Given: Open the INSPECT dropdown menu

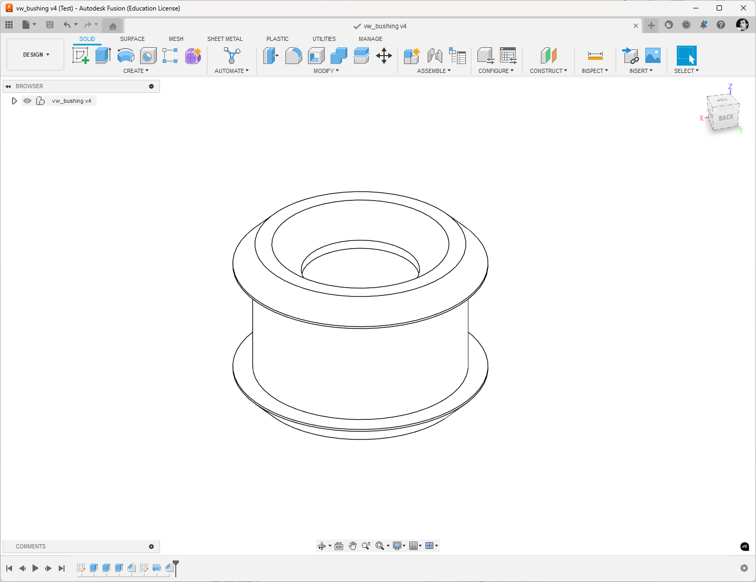Looking at the screenshot, I should [595, 71].
